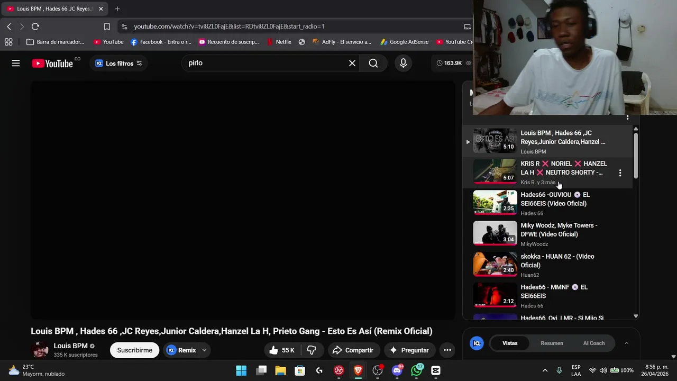The height and width of the screenshot is (381, 677).
Task: Open Discord from the taskbar
Action: [397, 370]
